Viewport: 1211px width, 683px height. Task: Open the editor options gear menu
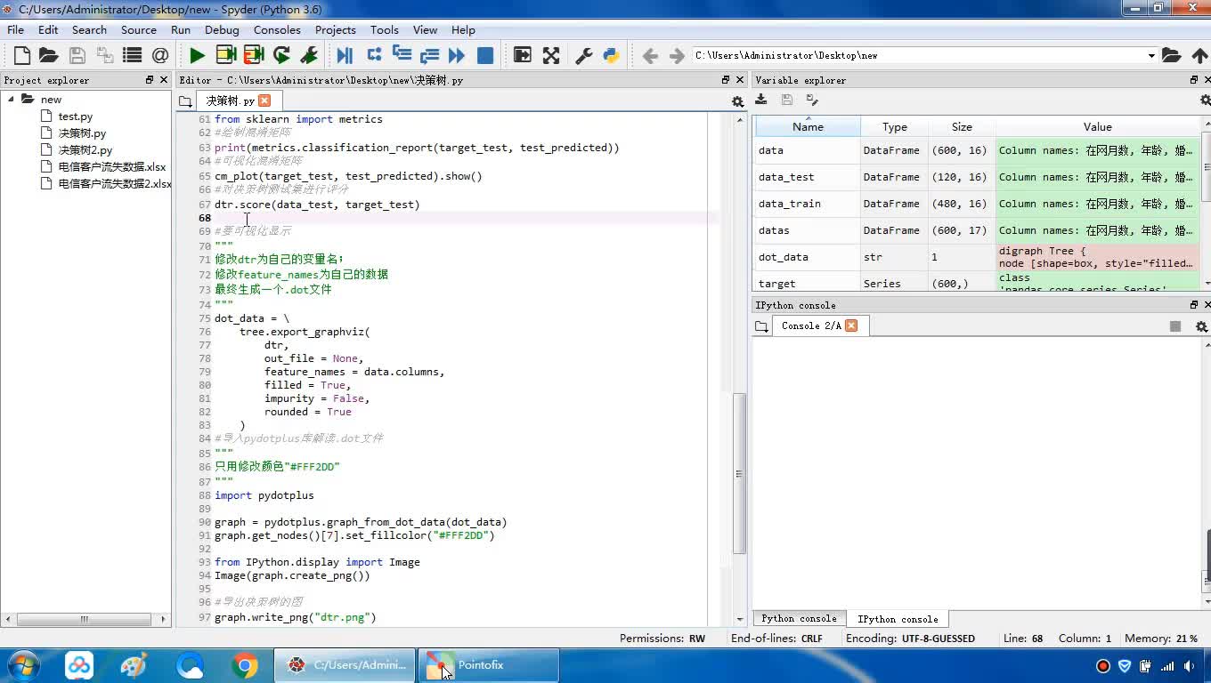pos(737,101)
